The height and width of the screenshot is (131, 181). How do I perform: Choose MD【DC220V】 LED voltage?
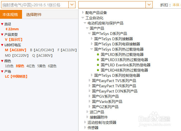point(17,56)
